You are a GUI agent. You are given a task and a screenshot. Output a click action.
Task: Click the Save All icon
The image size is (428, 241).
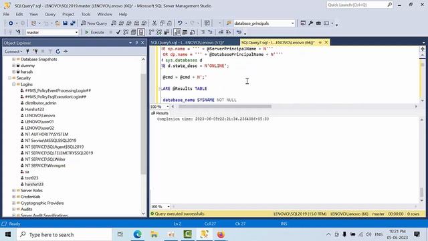coord(73,23)
